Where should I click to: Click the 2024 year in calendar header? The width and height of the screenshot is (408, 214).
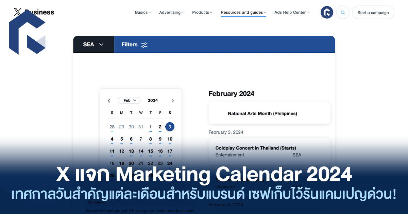[153, 101]
